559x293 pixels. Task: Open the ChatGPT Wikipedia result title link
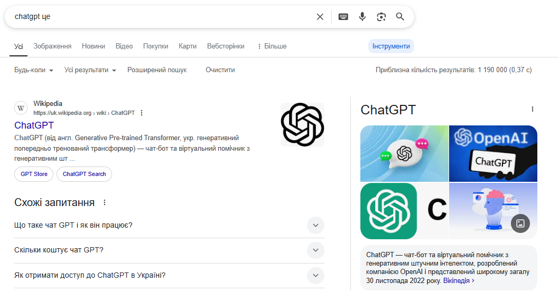click(x=34, y=125)
